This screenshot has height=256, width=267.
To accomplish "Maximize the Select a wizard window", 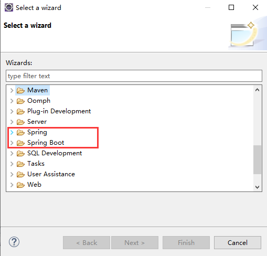I will coord(231,7).
